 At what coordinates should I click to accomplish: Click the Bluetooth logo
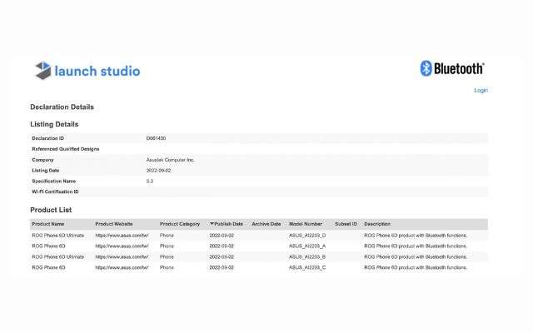pos(452,68)
